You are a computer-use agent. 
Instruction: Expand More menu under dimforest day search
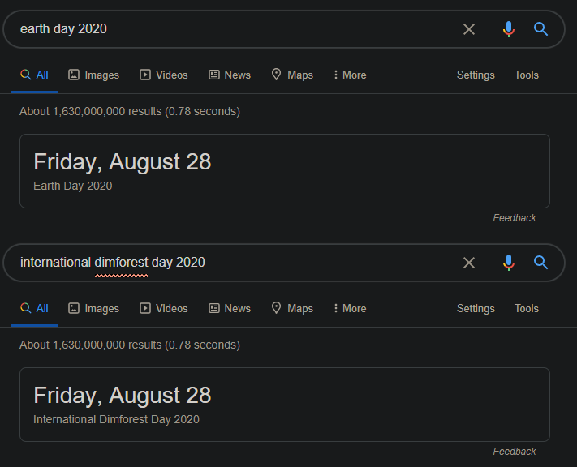pyautogui.click(x=350, y=309)
